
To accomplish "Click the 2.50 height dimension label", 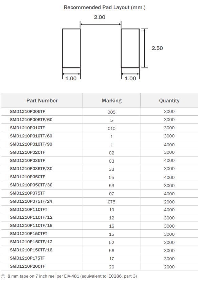I will tap(157, 48).
